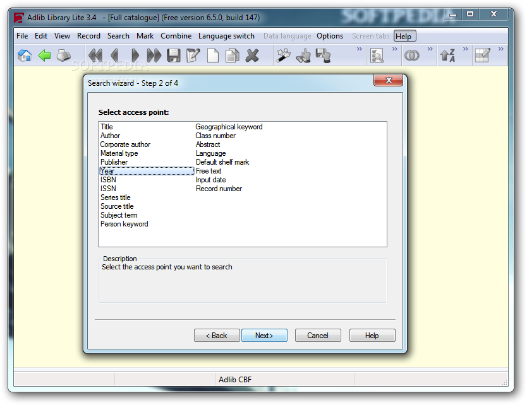The image size is (527, 405).
Task: Click the new blank record icon
Action: pyautogui.click(x=213, y=56)
